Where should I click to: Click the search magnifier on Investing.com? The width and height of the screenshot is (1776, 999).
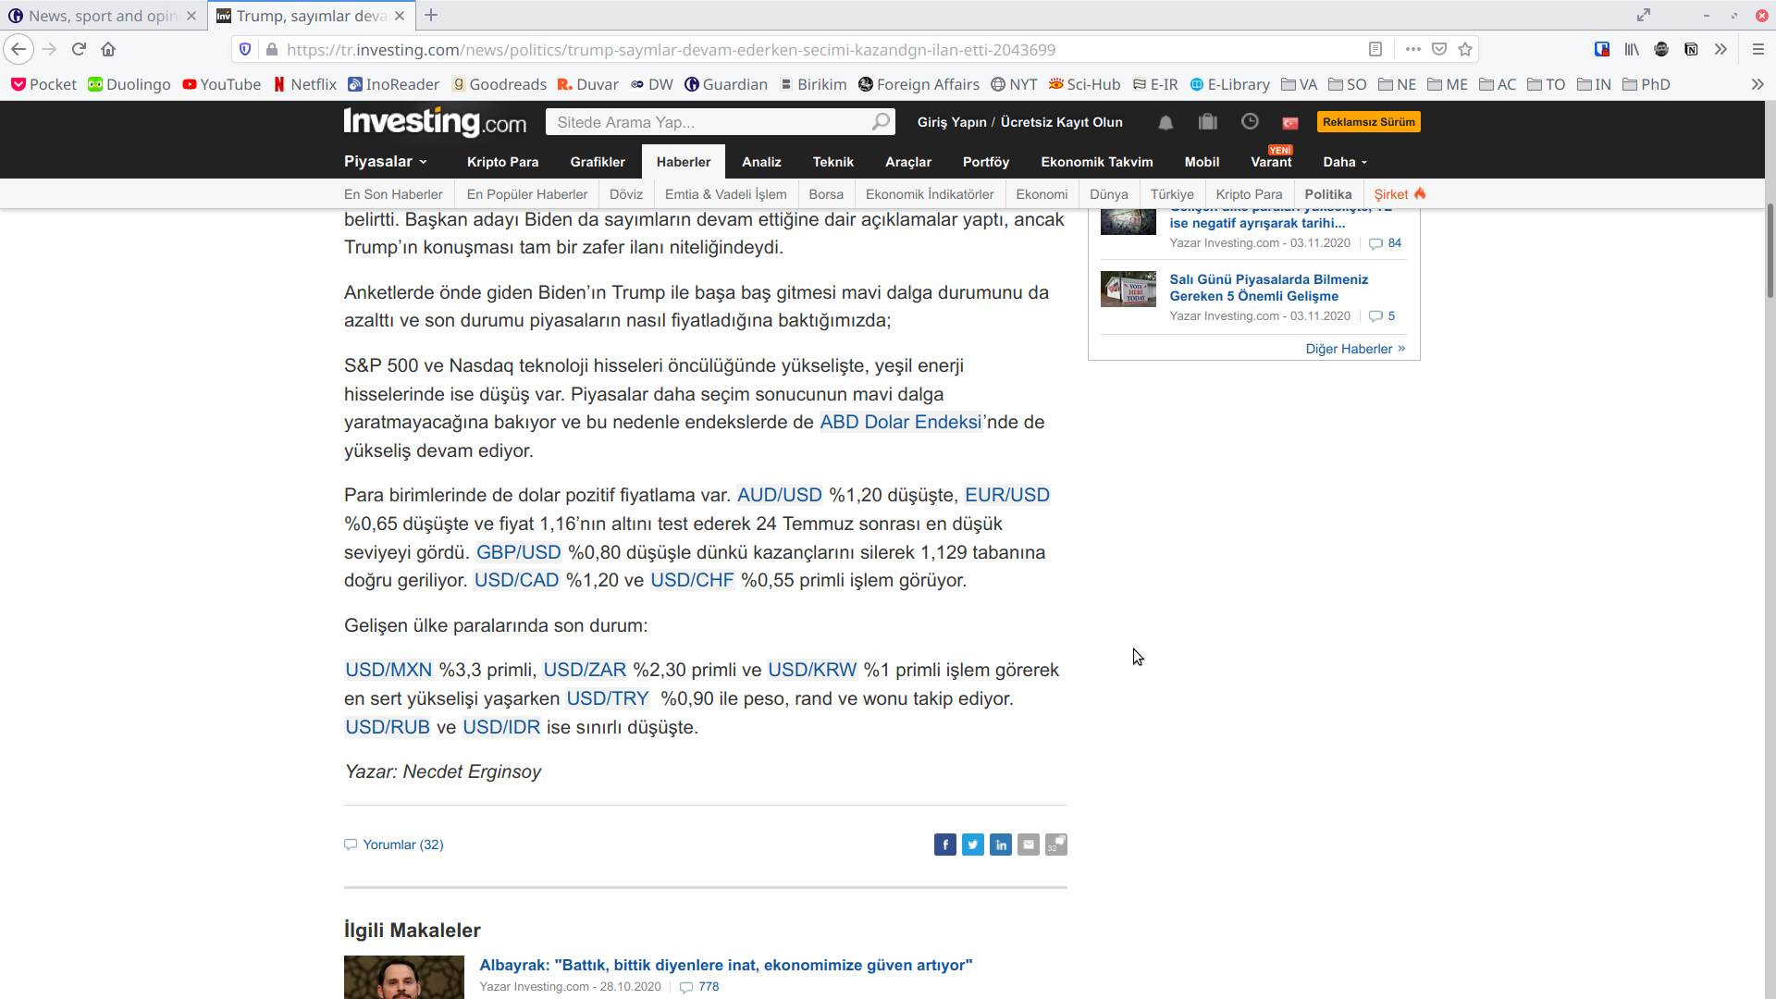pyautogui.click(x=881, y=121)
